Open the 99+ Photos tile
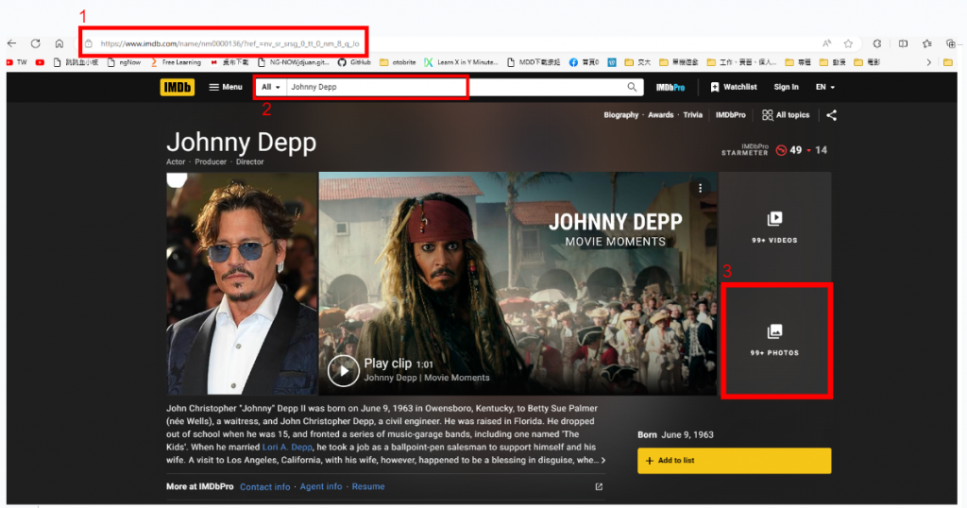 774,340
